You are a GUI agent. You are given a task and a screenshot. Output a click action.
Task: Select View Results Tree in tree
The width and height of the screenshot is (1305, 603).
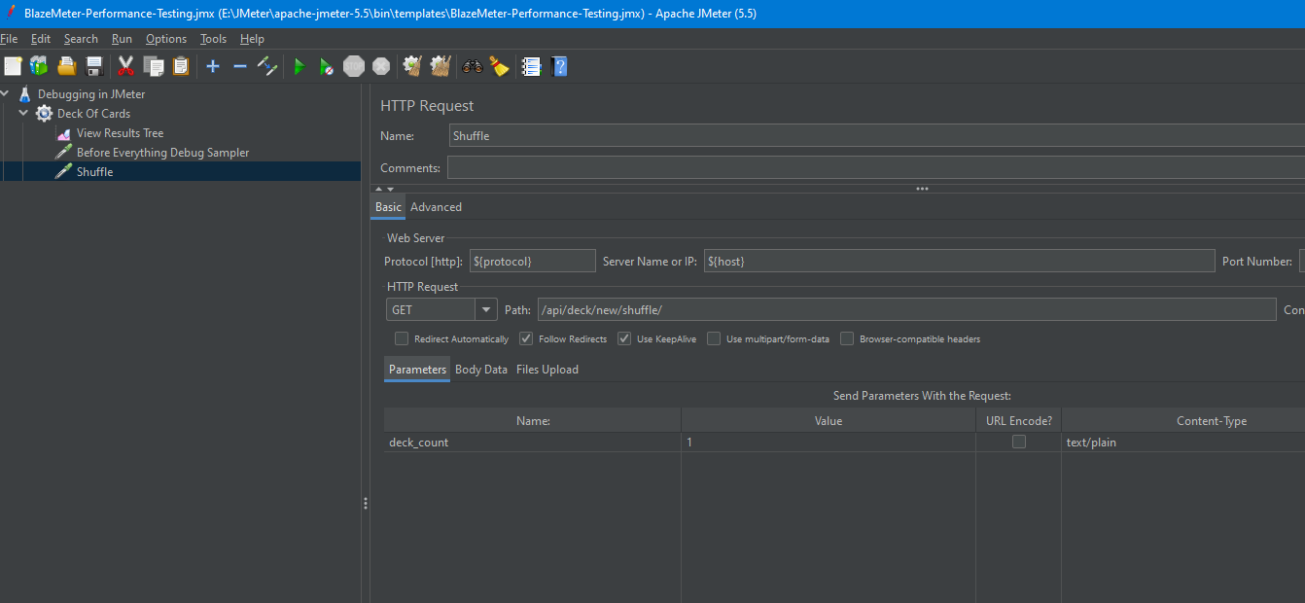(120, 133)
